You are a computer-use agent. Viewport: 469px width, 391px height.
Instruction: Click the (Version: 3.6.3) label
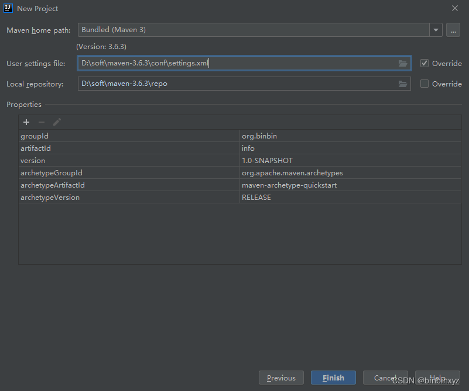[x=101, y=47]
